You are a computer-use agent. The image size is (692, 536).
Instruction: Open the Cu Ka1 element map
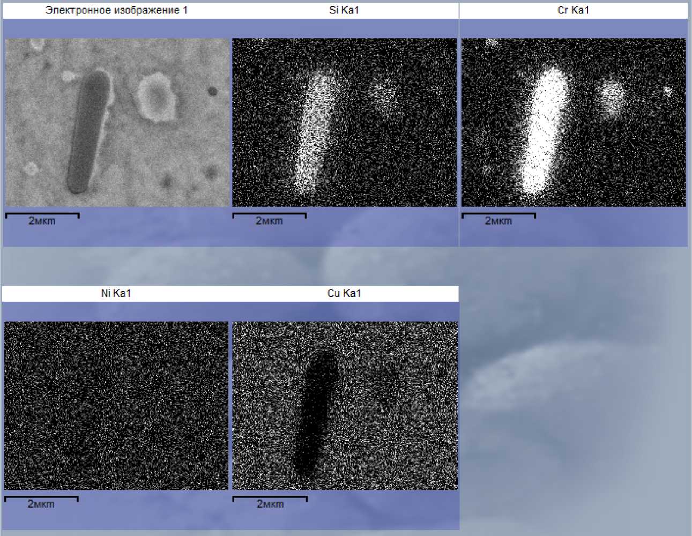(345, 405)
